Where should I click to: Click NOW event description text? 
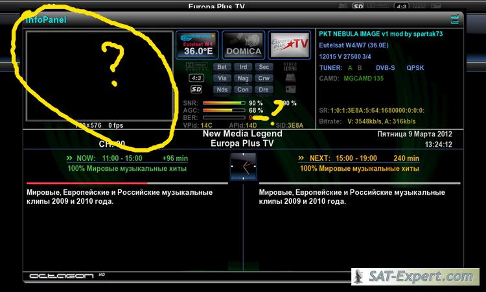point(120,197)
